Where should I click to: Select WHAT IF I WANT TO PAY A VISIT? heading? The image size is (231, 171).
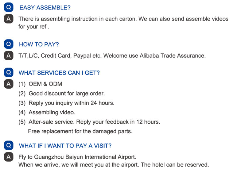pos(65,146)
